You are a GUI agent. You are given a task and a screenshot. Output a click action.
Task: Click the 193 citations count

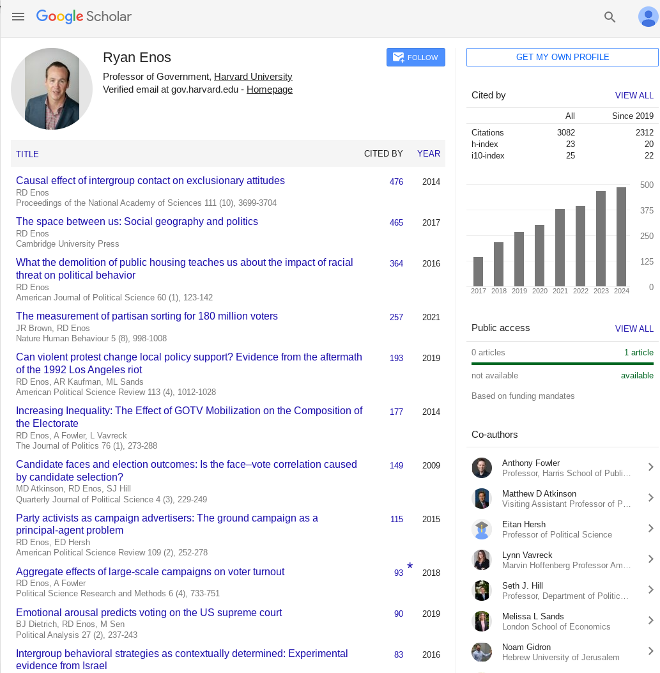(x=396, y=357)
